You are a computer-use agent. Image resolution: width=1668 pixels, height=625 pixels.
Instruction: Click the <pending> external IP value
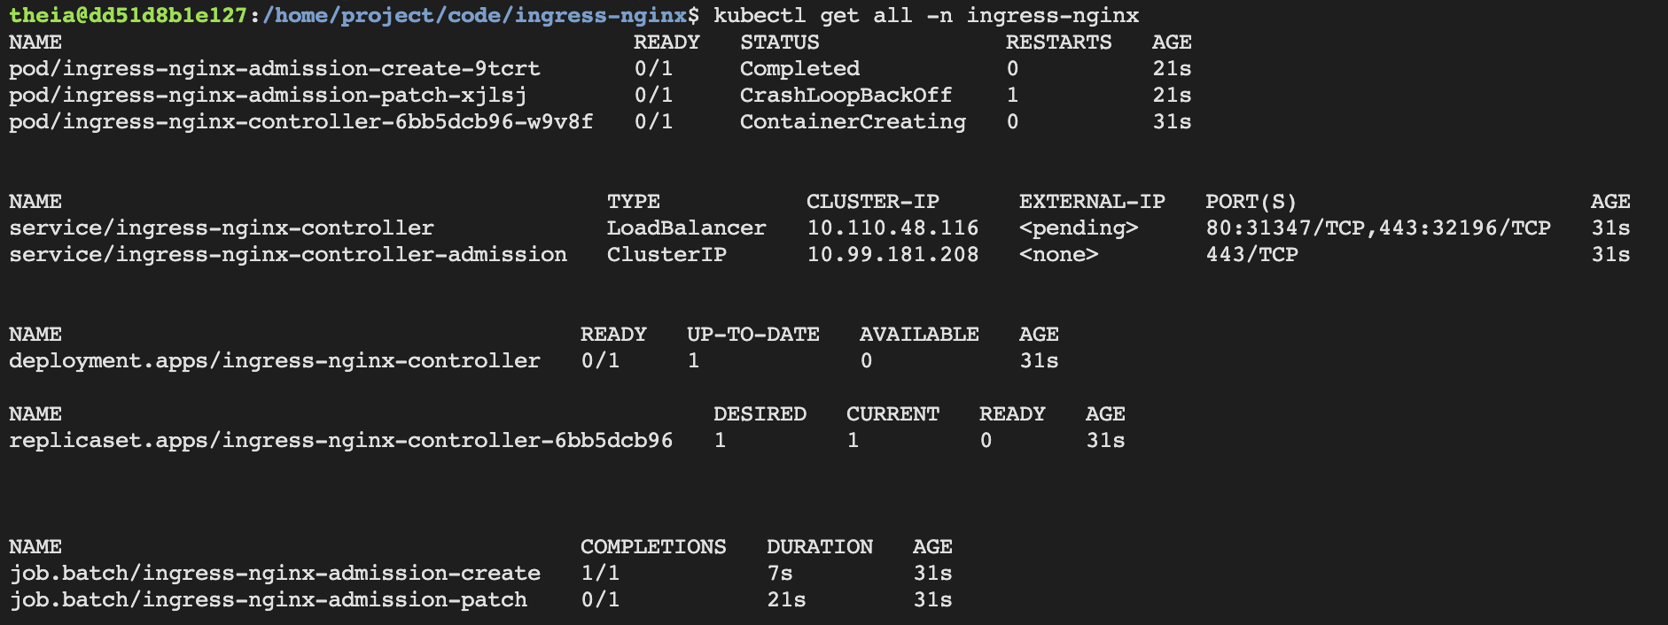[x=1079, y=228]
